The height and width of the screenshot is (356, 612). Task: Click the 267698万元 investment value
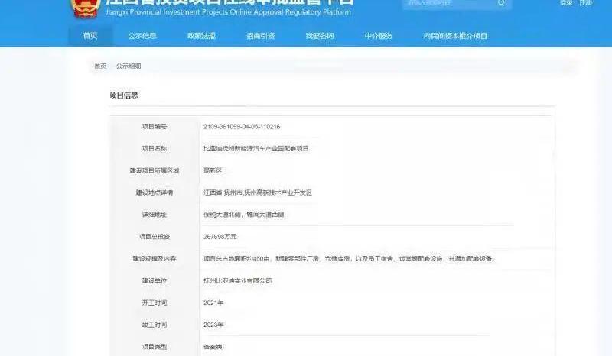click(x=220, y=237)
